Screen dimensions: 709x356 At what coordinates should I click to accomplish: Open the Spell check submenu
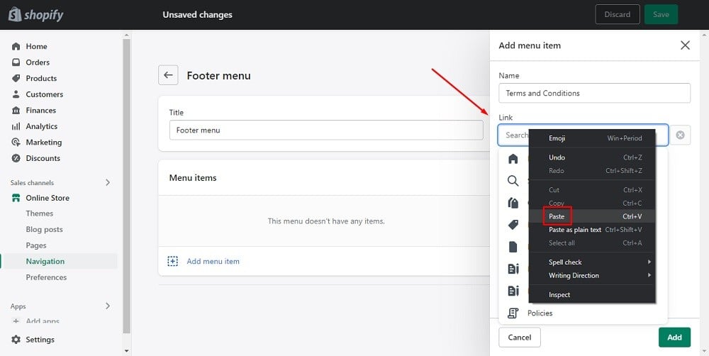pyautogui.click(x=592, y=262)
